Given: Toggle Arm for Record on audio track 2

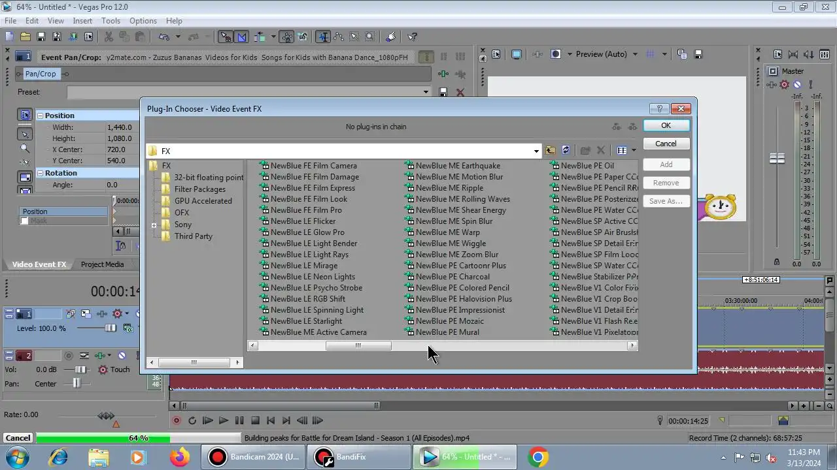Looking at the screenshot, I should coord(68,356).
